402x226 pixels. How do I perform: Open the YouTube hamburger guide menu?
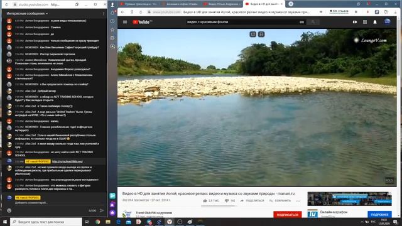click(125, 22)
